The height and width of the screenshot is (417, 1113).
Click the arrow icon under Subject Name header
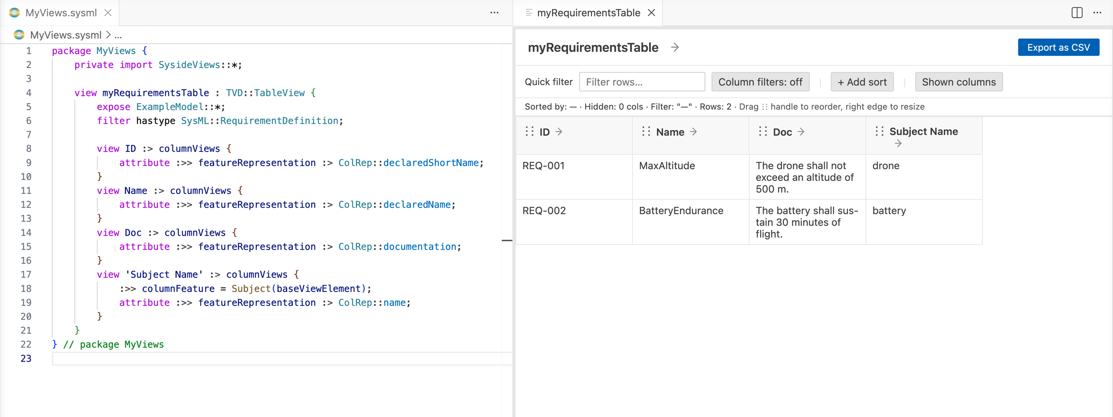tap(898, 143)
